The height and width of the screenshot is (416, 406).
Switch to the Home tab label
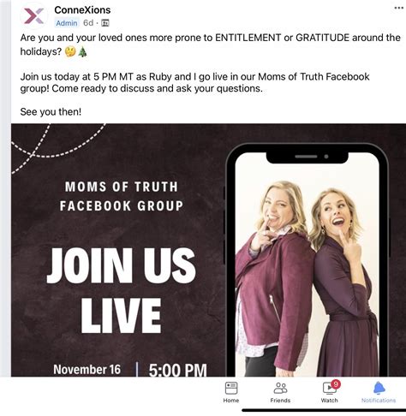(231, 401)
